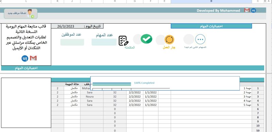Click the مكتمل status cell in row 5
This screenshot has width=272, height=132.
[72, 105]
